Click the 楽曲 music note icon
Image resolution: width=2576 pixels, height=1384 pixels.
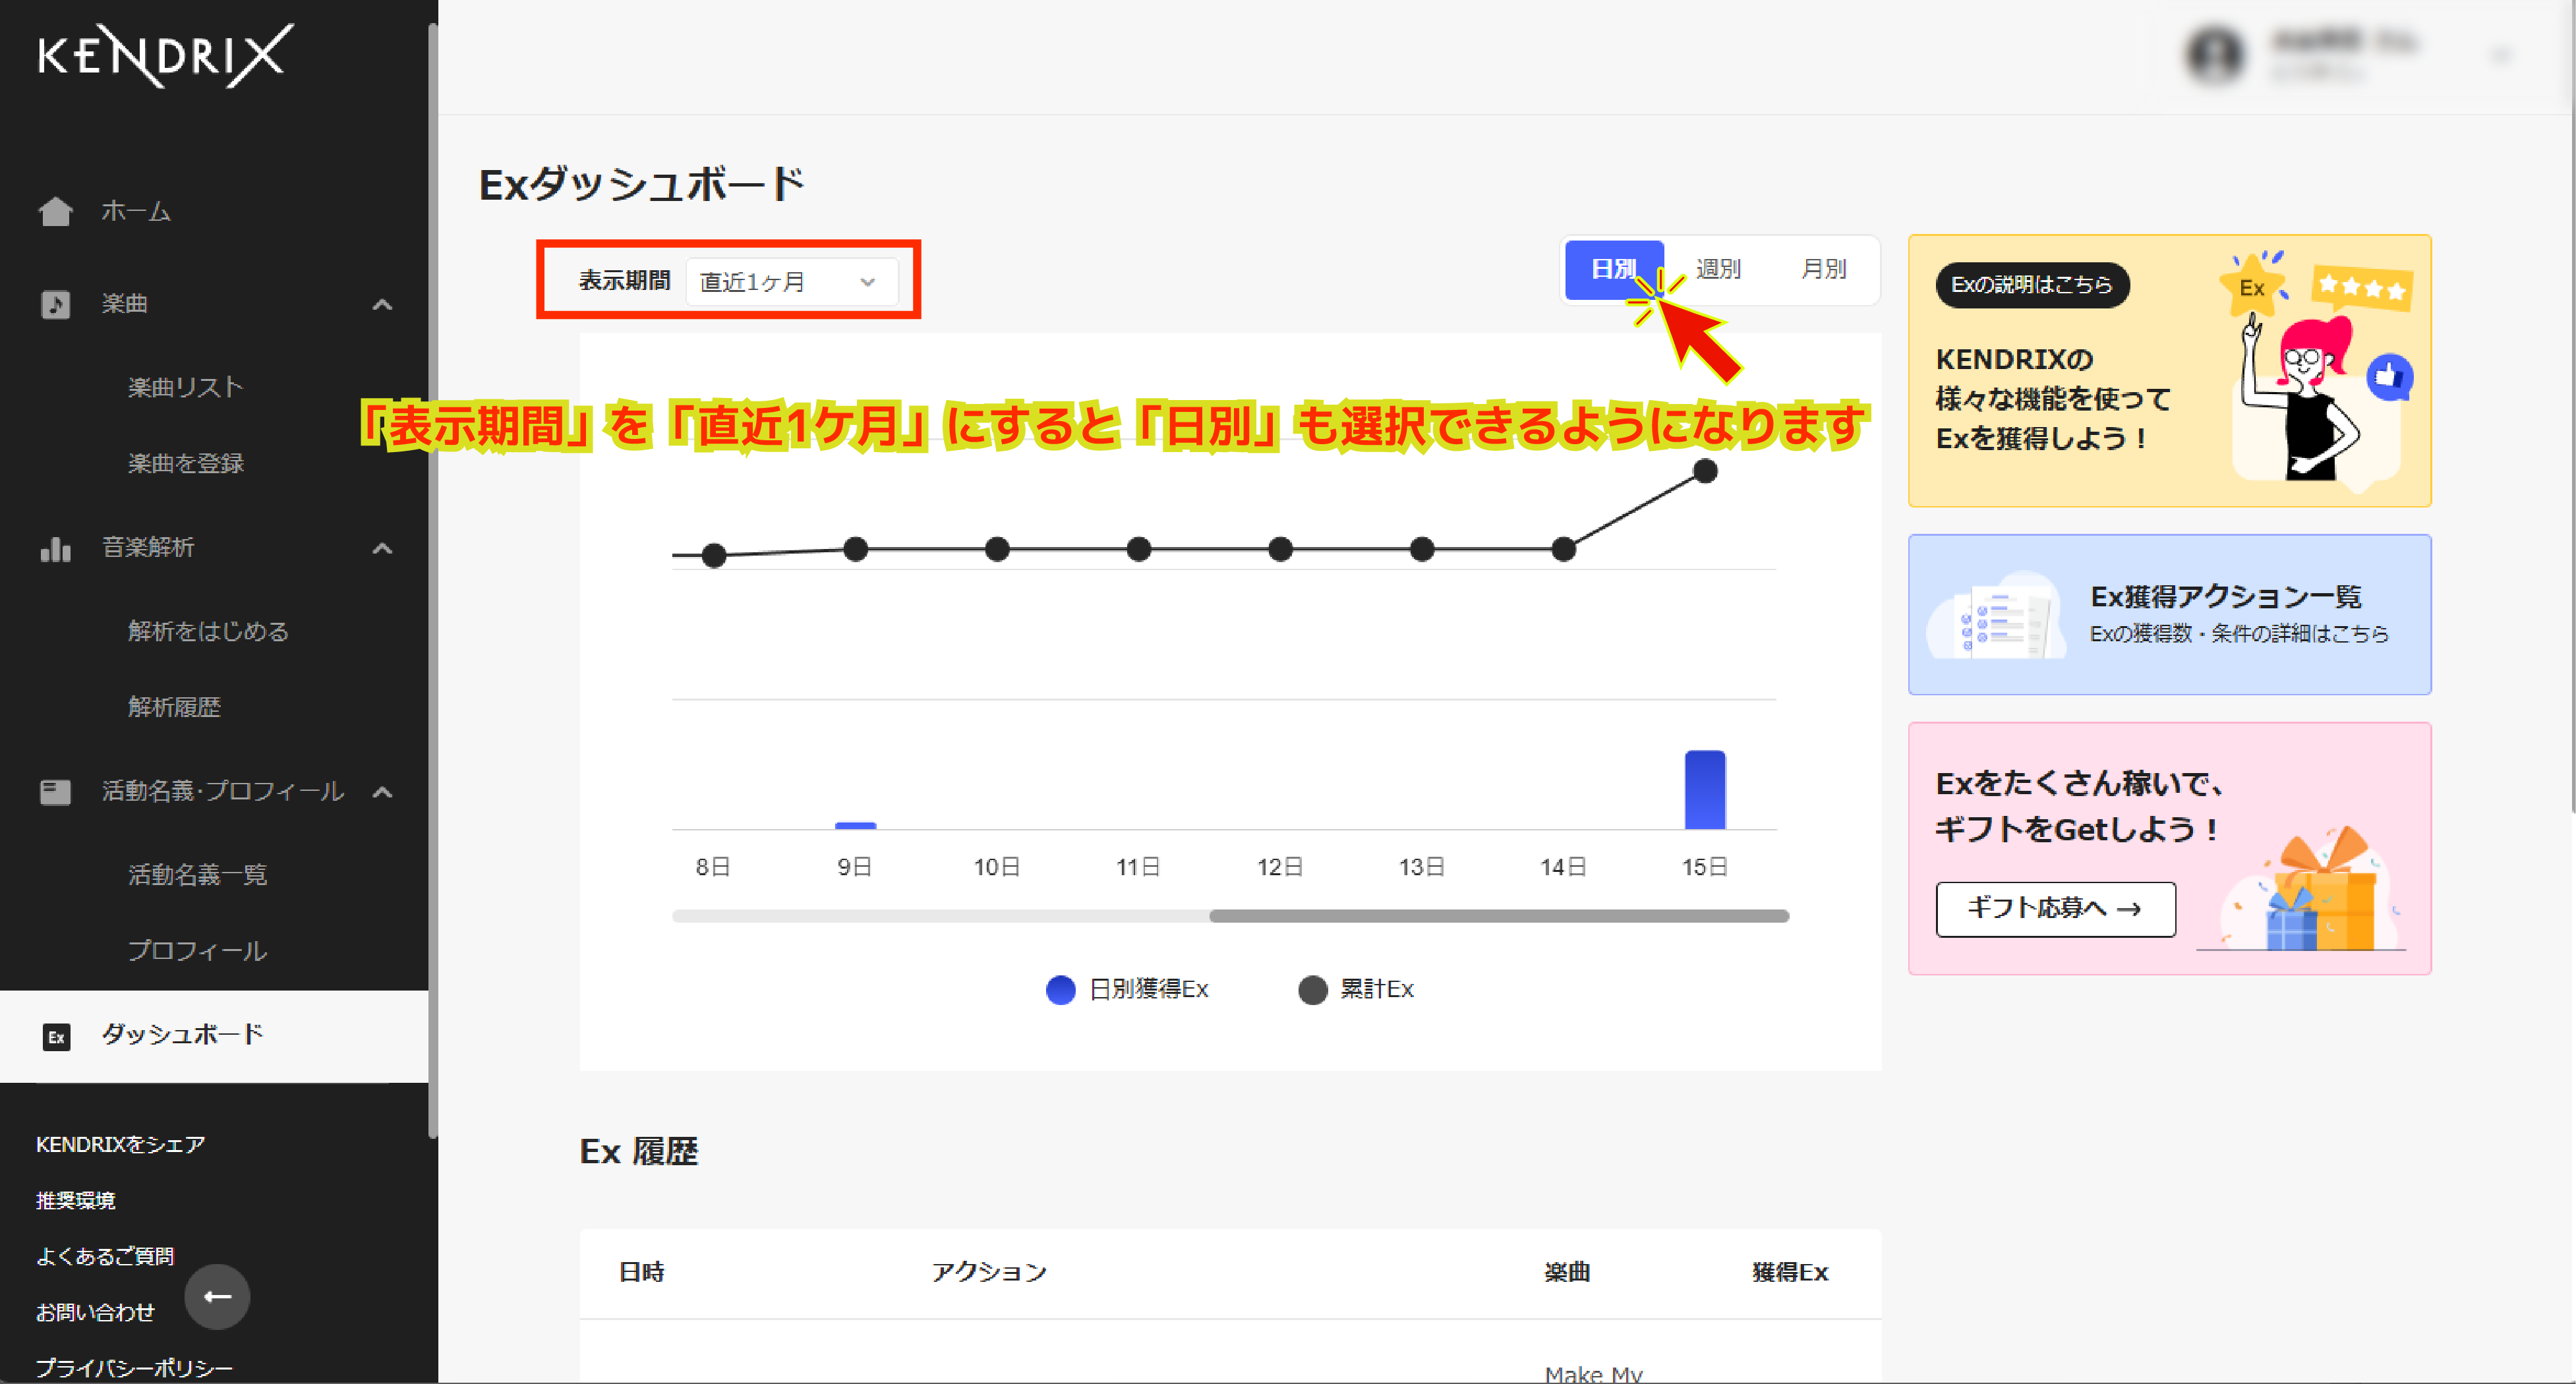click(56, 303)
